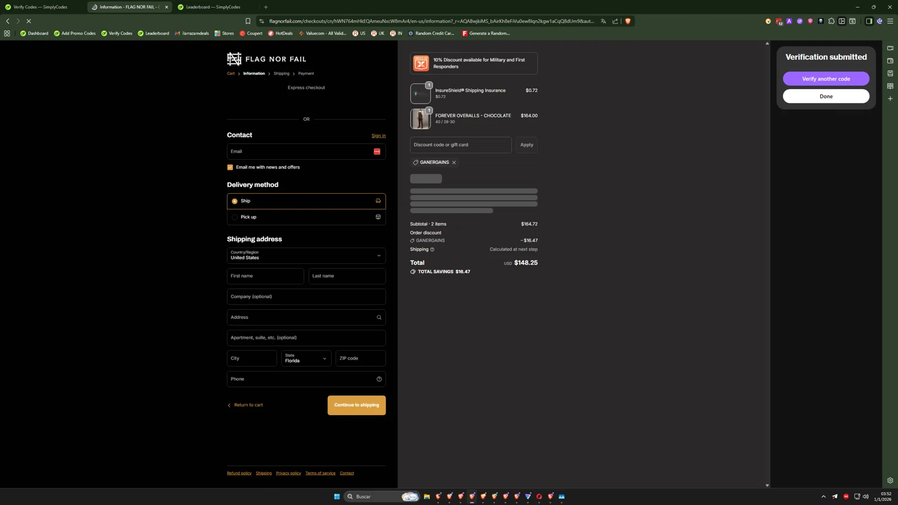Open a new browser tab

tap(266, 7)
